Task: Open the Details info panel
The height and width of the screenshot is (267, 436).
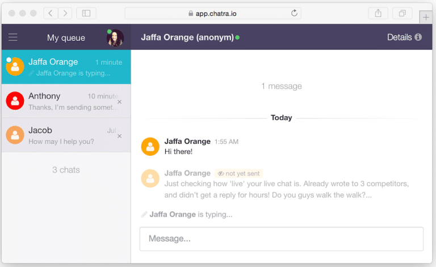Action: point(404,37)
